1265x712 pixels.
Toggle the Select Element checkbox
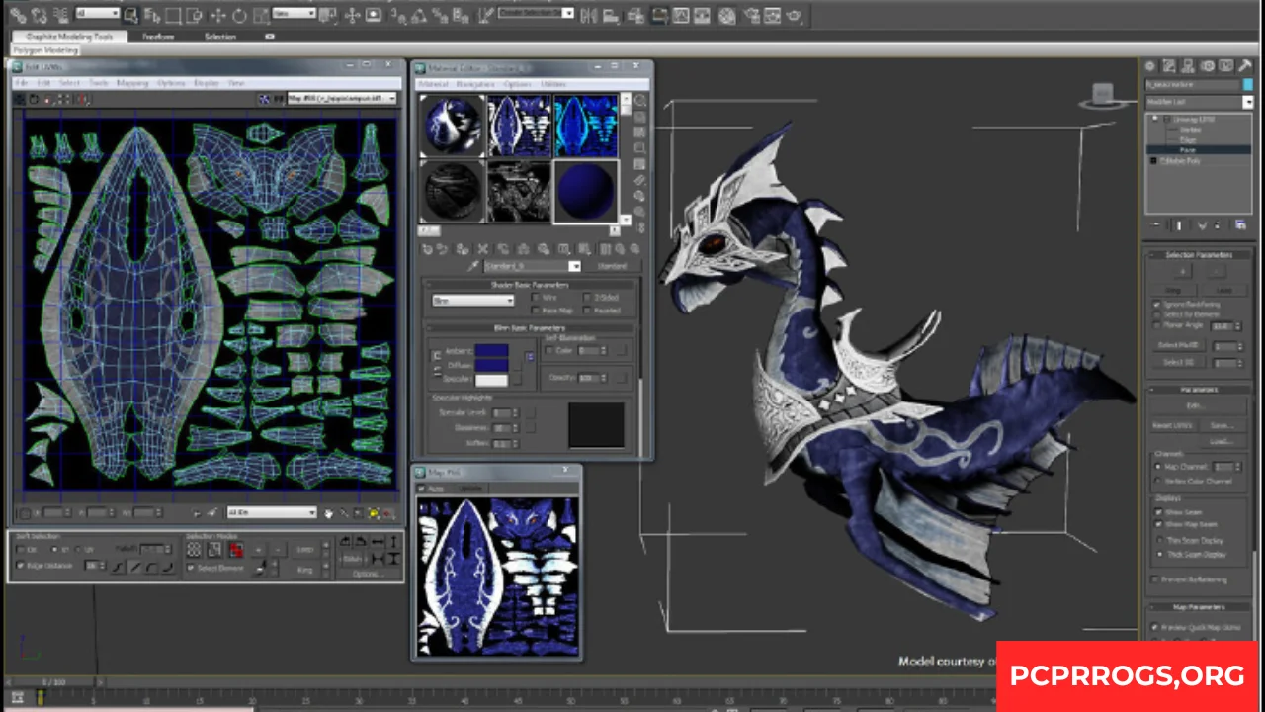point(191,569)
